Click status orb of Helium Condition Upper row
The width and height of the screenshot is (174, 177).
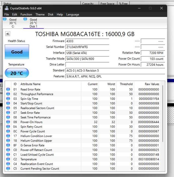pos(8,141)
